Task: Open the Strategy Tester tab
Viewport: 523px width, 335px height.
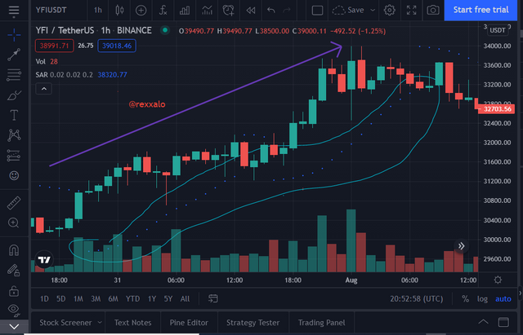Action: [253, 322]
